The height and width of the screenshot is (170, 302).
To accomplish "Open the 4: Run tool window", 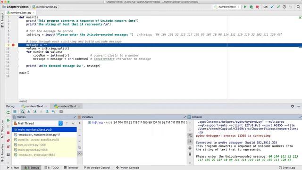I will 13,168.
